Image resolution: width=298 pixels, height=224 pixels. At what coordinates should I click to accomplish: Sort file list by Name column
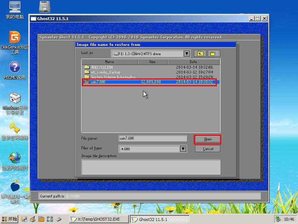pyautogui.click(x=110, y=62)
